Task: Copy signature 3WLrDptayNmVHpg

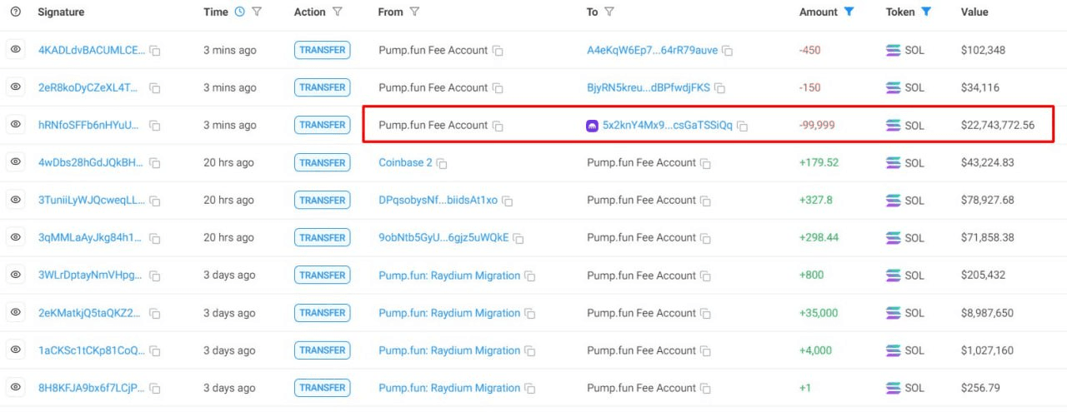Action: pos(155,275)
